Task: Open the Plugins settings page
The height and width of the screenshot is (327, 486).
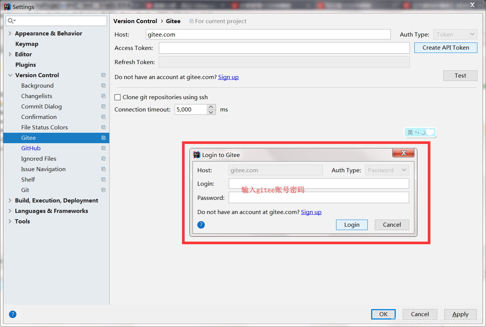Action: 25,65
